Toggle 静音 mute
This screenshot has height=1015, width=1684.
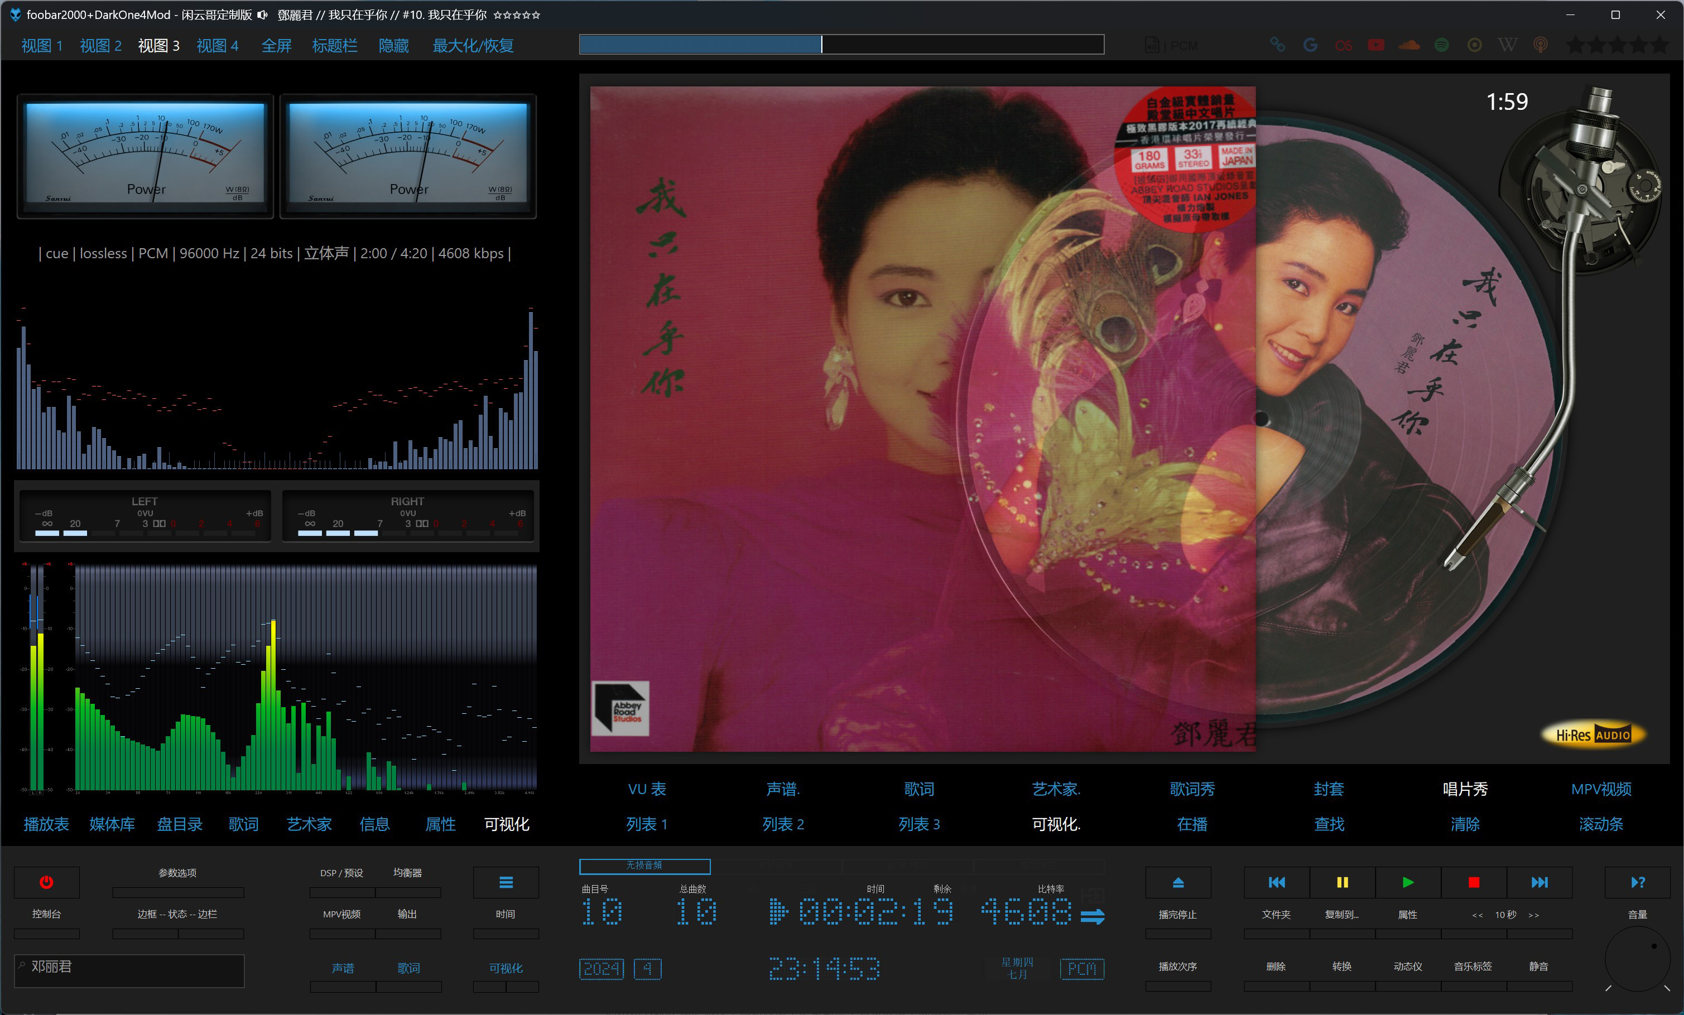(x=1538, y=966)
